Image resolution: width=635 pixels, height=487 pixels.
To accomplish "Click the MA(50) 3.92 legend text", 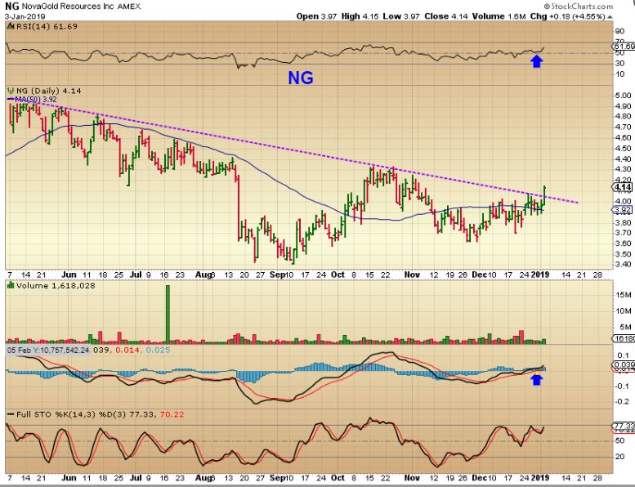I will coord(36,99).
